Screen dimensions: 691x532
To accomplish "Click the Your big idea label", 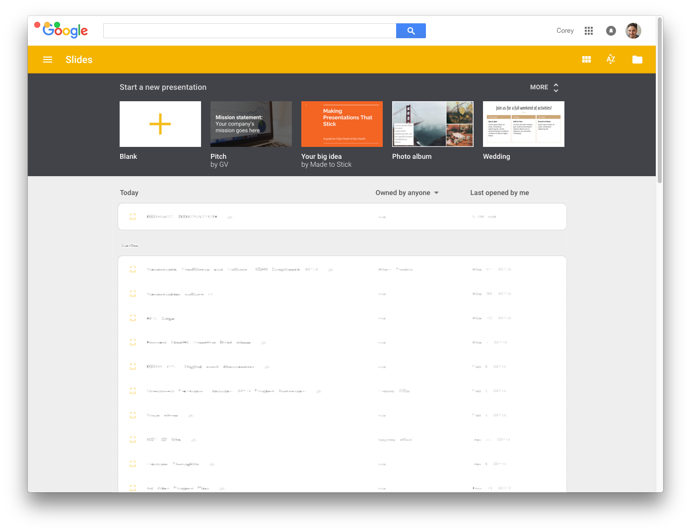I will (321, 156).
